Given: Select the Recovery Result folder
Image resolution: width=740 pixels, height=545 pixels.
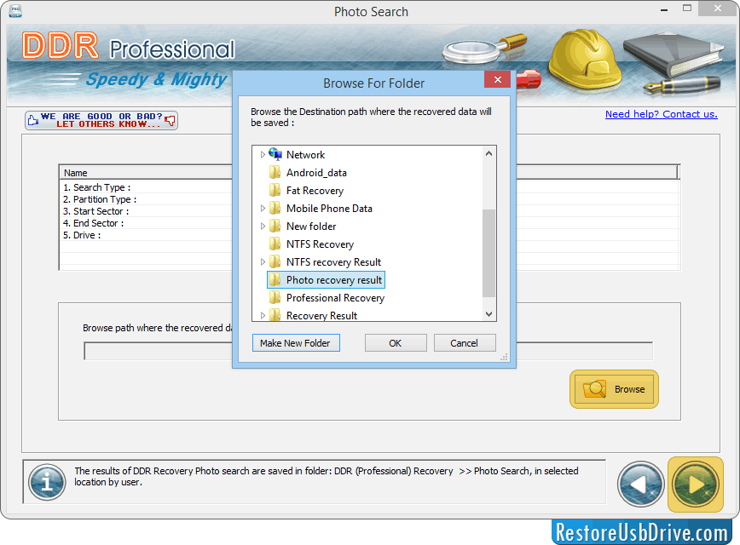Looking at the screenshot, I should tap(321, 315).
